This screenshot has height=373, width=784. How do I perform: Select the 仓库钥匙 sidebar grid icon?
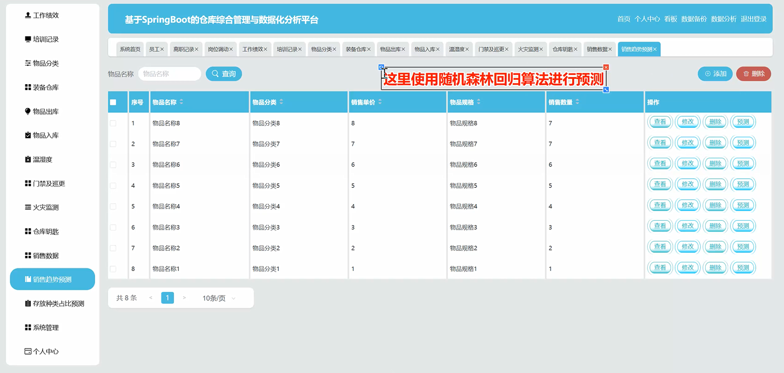(x=28, y=232)
